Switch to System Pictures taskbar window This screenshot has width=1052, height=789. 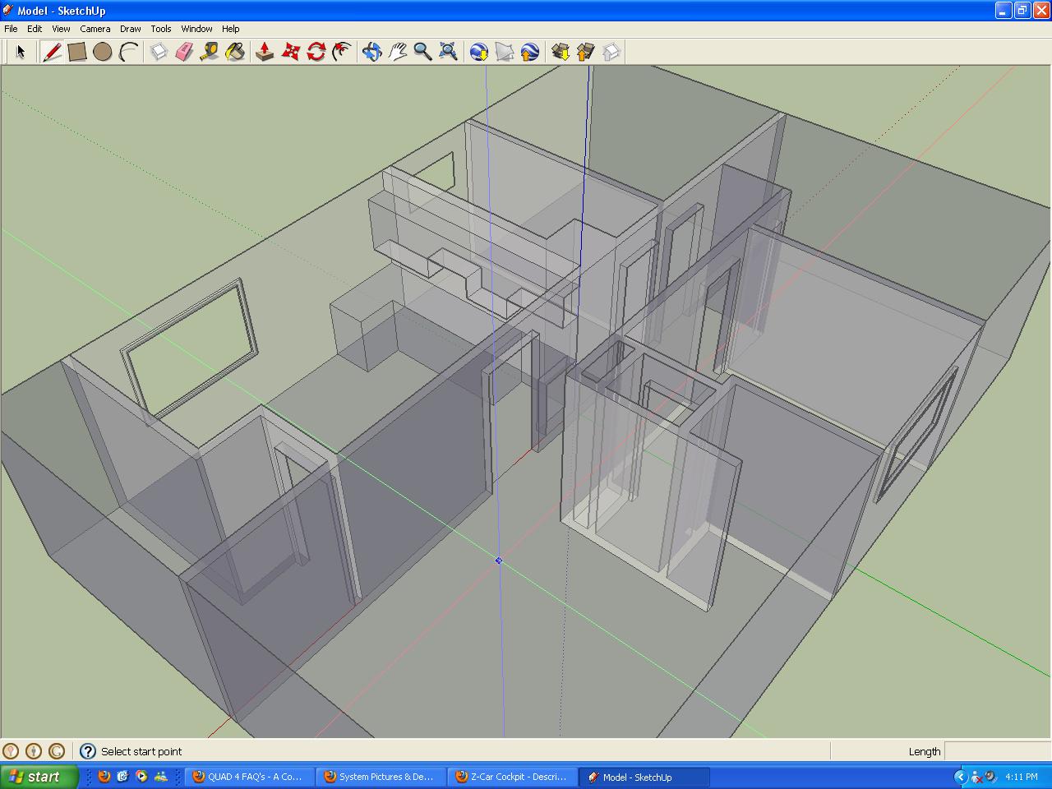(x=381, y=777)
